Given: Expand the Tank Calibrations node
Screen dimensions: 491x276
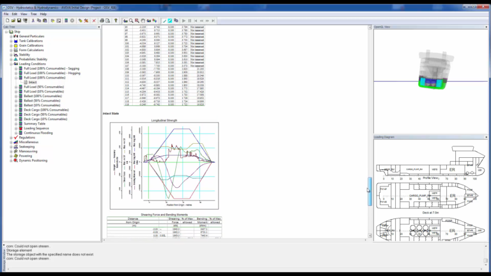Looking at the screenshot, I should 12,41.
